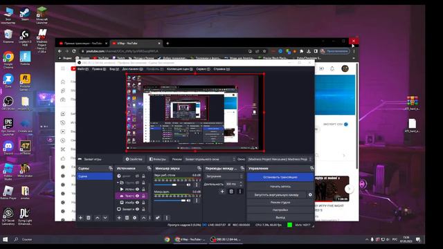Bookmark this page with the star icon in Chrome

[264, 51]
